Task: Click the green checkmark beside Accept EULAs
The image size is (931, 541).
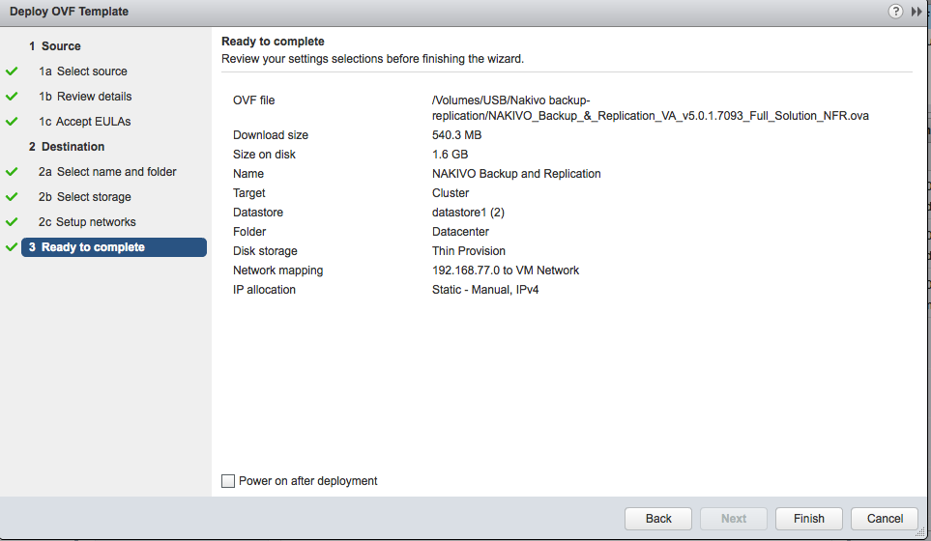Action: point(12,122)
